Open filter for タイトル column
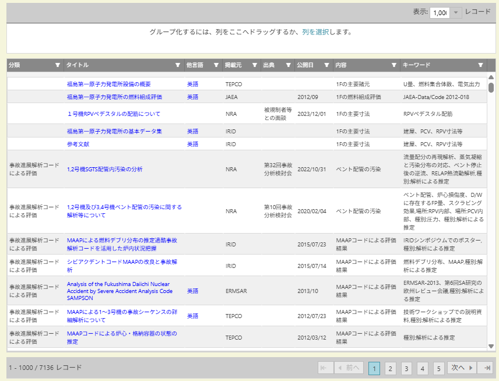The height and width of the screenshot is (381, 499). pyautogui.click(x=178, y=65)
